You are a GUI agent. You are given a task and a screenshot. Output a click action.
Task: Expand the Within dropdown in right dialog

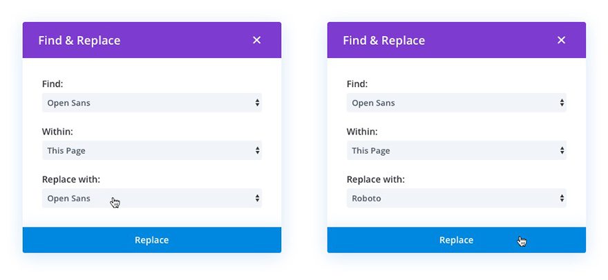[x=456, y=150]
